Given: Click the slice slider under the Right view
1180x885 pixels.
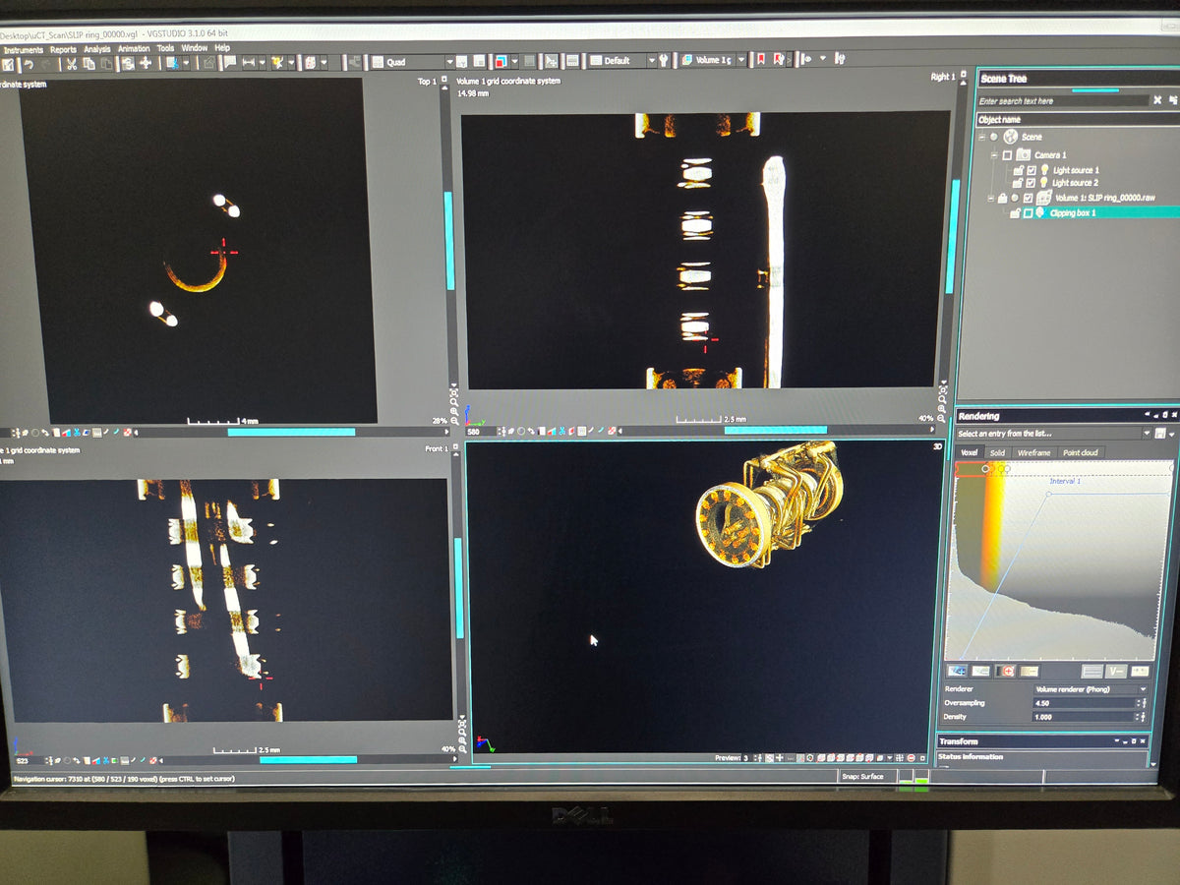Looking at the screenshot, I should pos(777,431).
